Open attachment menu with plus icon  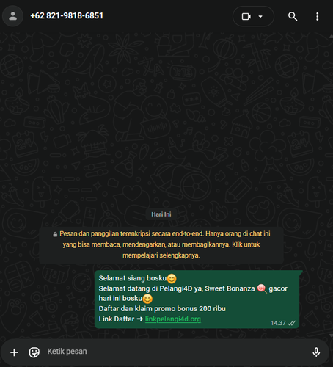point(14,352)
